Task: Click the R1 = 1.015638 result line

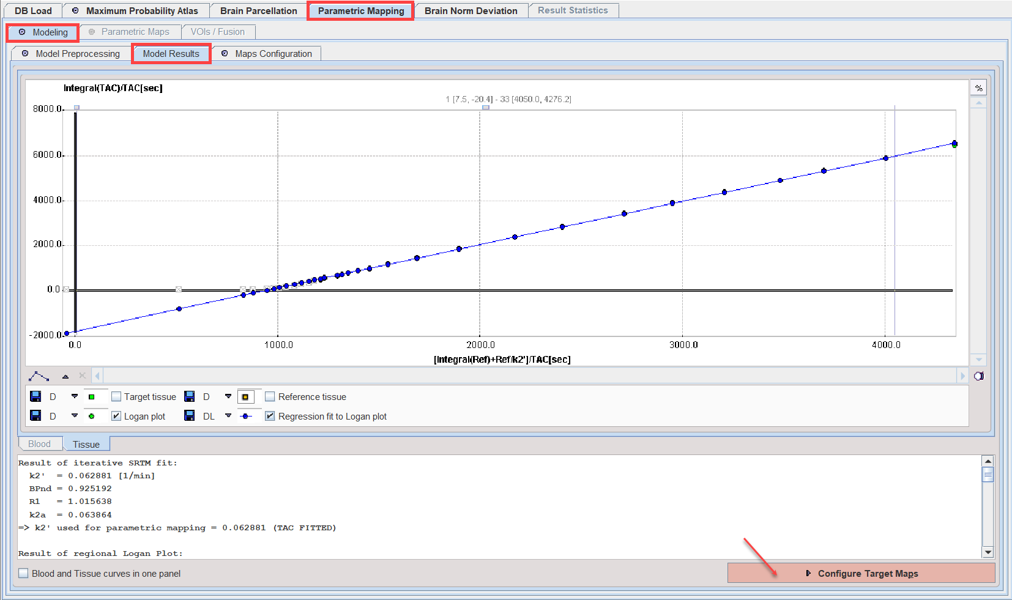Action: 70,502
